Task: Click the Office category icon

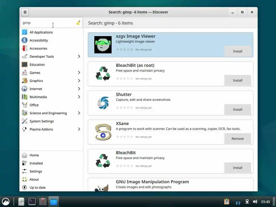Action: (x=25, y=105)
